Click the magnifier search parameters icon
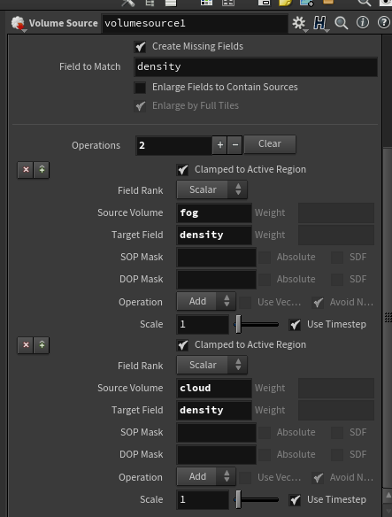The image size is (392, 517). click(342, 23)
